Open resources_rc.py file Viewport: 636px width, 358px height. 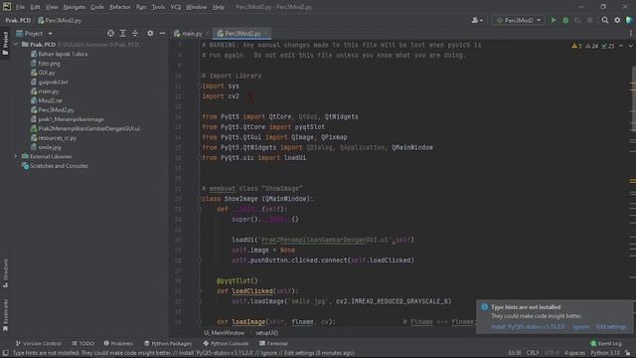[58, 138]
